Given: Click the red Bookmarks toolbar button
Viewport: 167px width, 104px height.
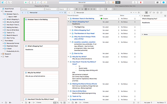Looking at the screenshot, I should (141, 2).
